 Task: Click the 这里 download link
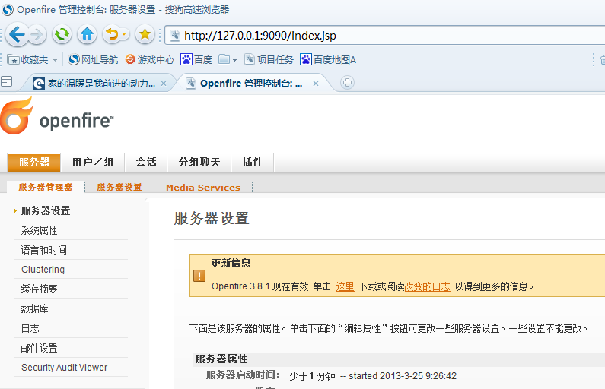(x=345, y=286)
